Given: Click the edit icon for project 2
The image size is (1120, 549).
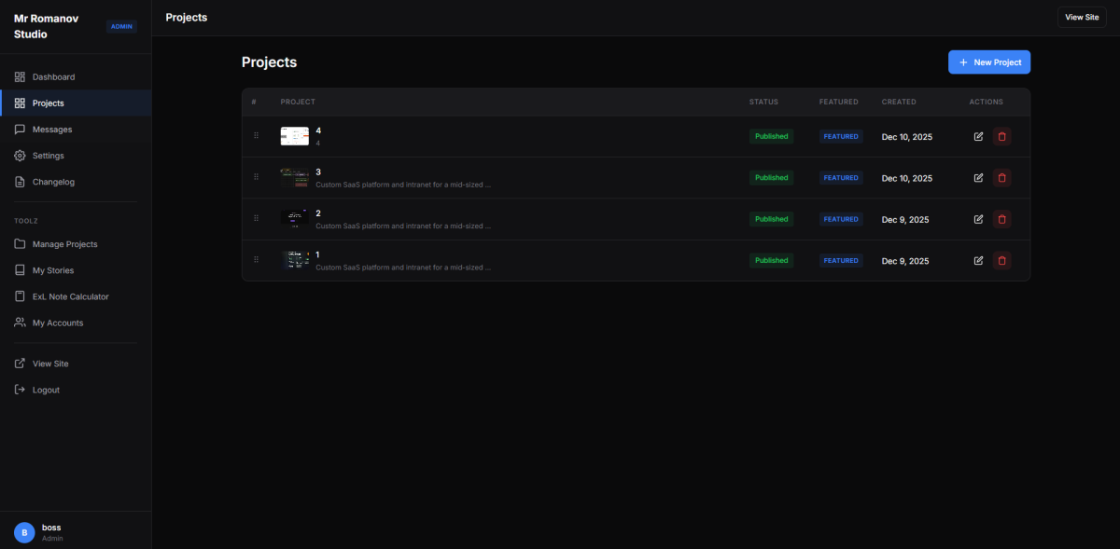Looking at the screenshot, I should click(978, 219).
